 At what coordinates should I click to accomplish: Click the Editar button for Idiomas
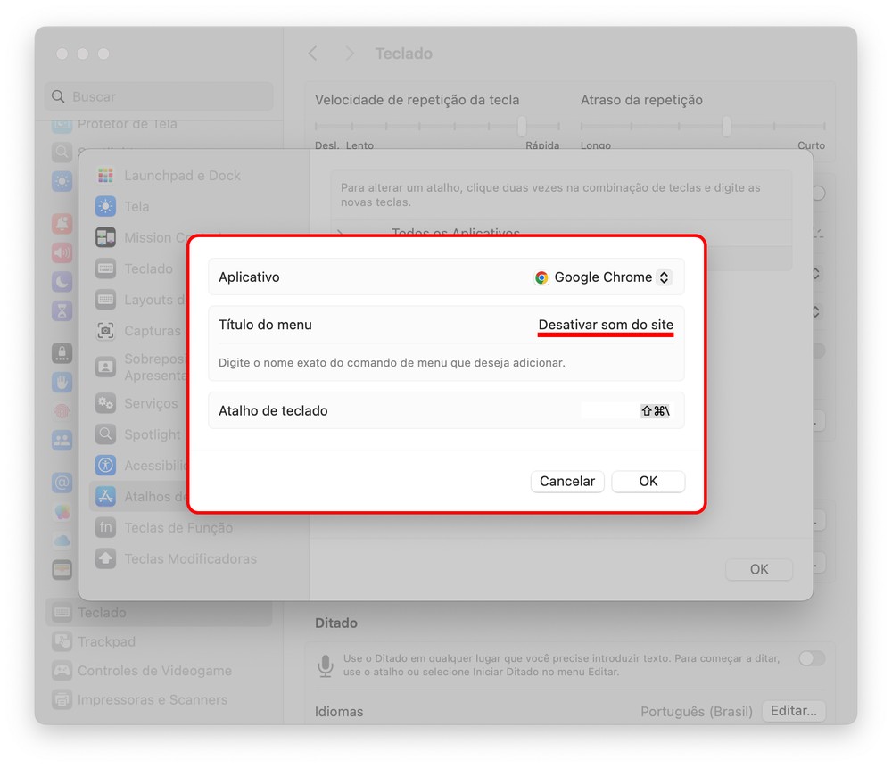(793, 711)
